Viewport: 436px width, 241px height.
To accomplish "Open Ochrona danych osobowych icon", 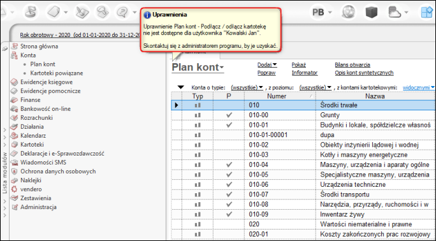I will (x=14, y=172).
